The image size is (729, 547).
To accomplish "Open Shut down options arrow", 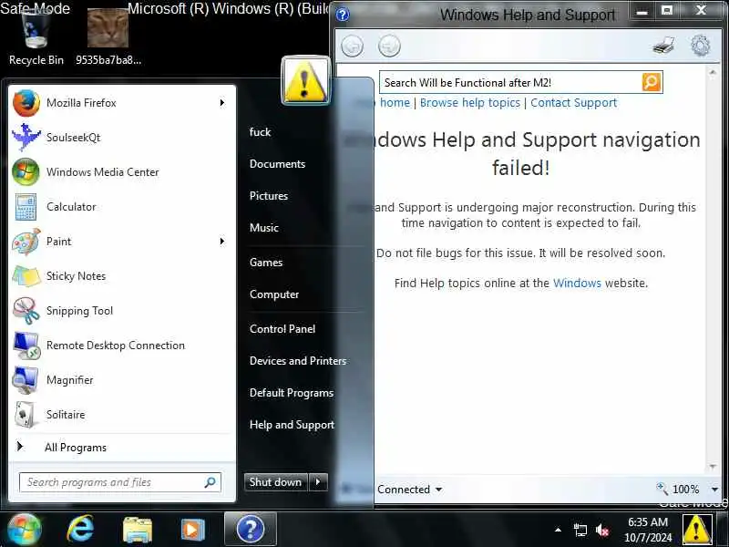I will pos(318,482).
